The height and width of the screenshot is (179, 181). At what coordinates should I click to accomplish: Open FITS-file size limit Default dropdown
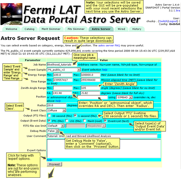pyautogui.click(x=56, y=126)
